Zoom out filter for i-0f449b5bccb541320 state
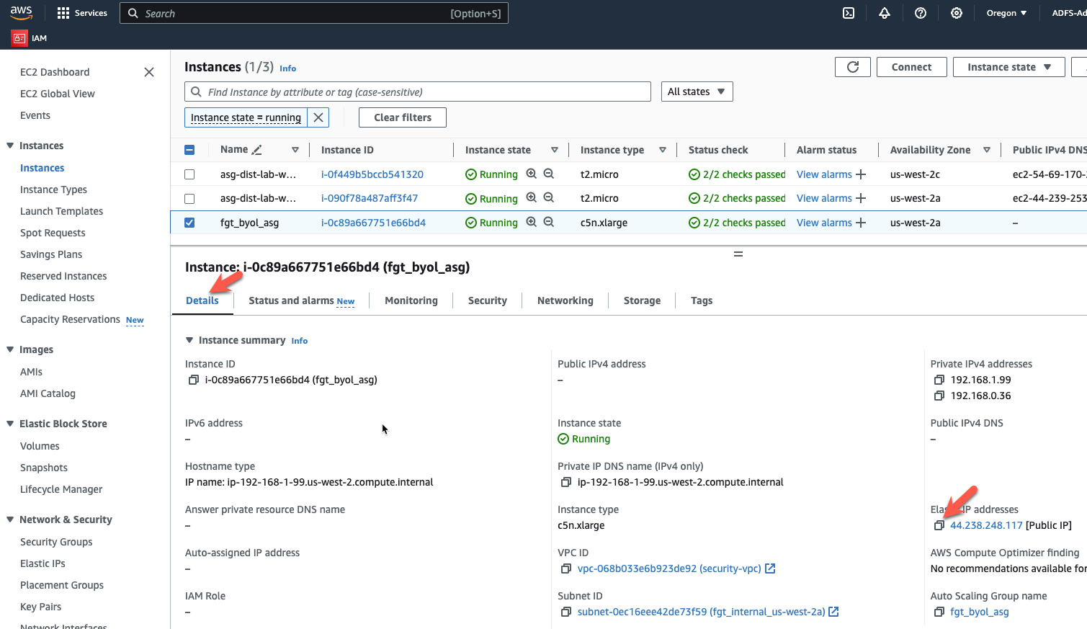 tap(549, 174)
